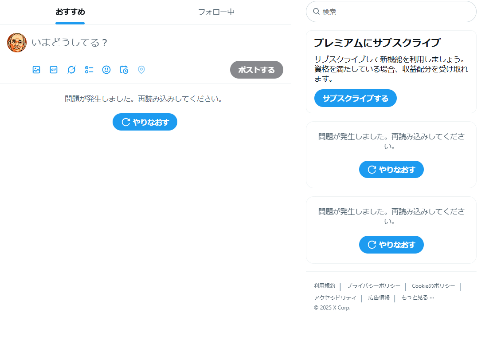The width and height of the screenshot is (493, 357).
Task: Switch to the おすすめ tab
Action: [x=70, y=12]
